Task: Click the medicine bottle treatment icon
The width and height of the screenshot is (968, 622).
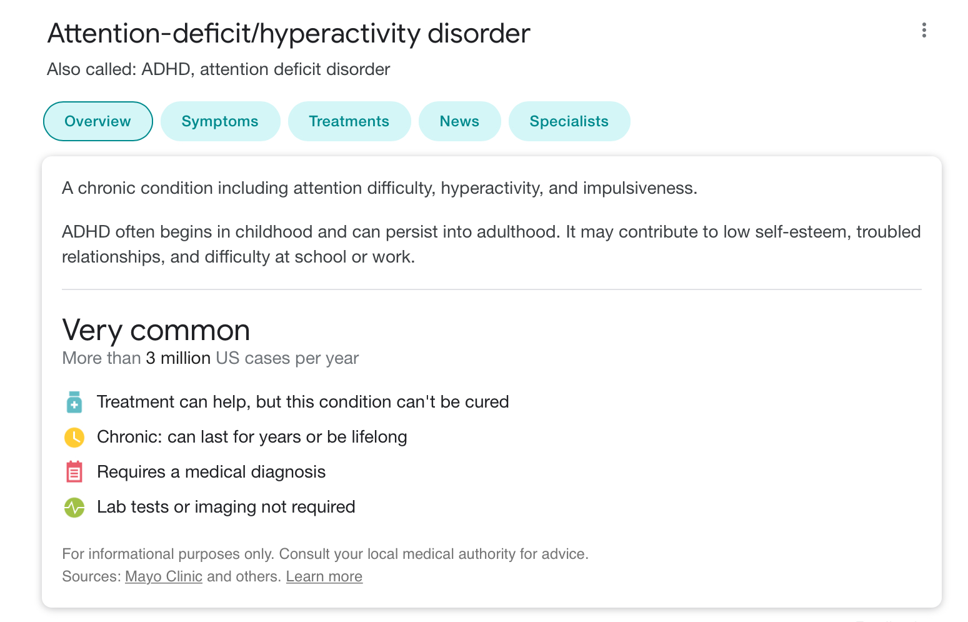Action: [74, 402]
